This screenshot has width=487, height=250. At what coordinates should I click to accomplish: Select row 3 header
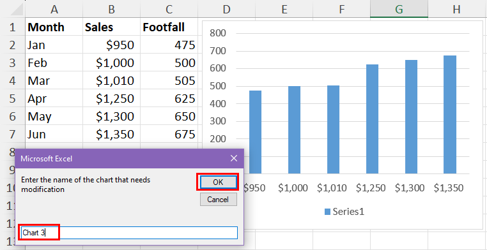tap(12, 62)
